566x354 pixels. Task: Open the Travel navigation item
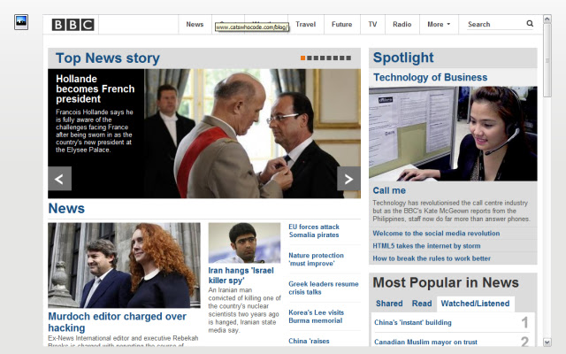point(306,24)
